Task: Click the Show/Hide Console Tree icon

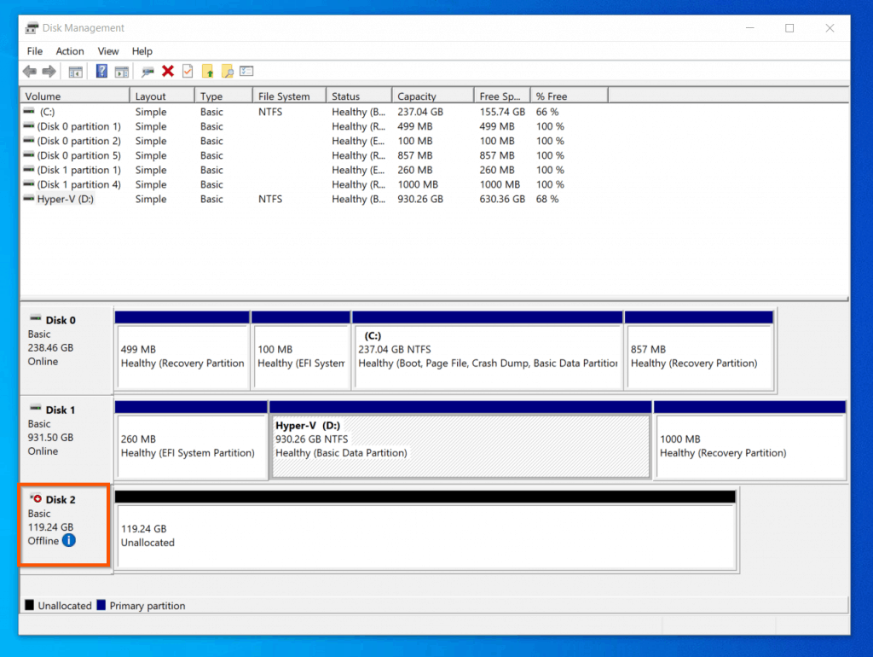Action: (x=76, y=72)
